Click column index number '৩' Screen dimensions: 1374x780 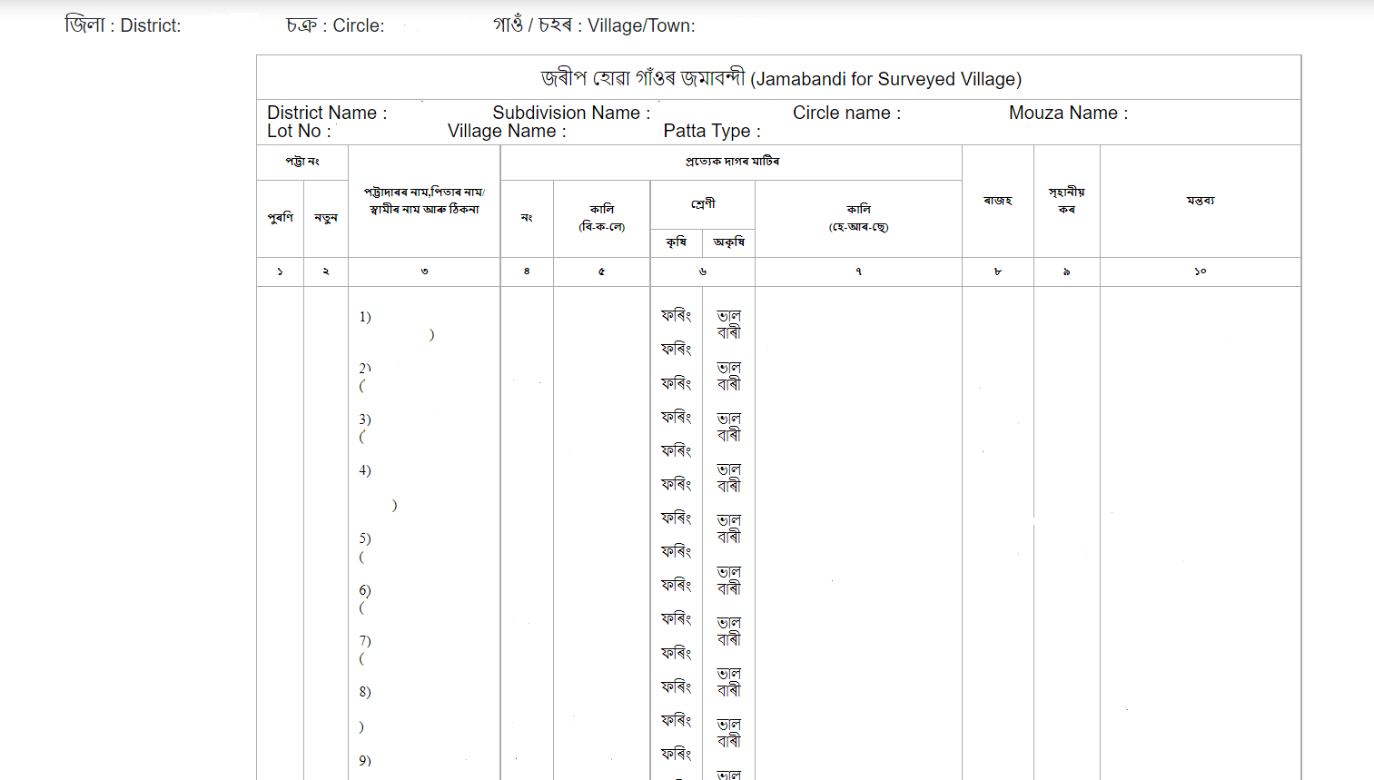click(424, 272)
